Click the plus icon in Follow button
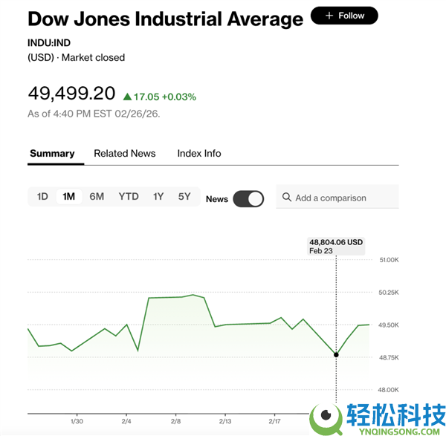446x436 pixels. 329,16
